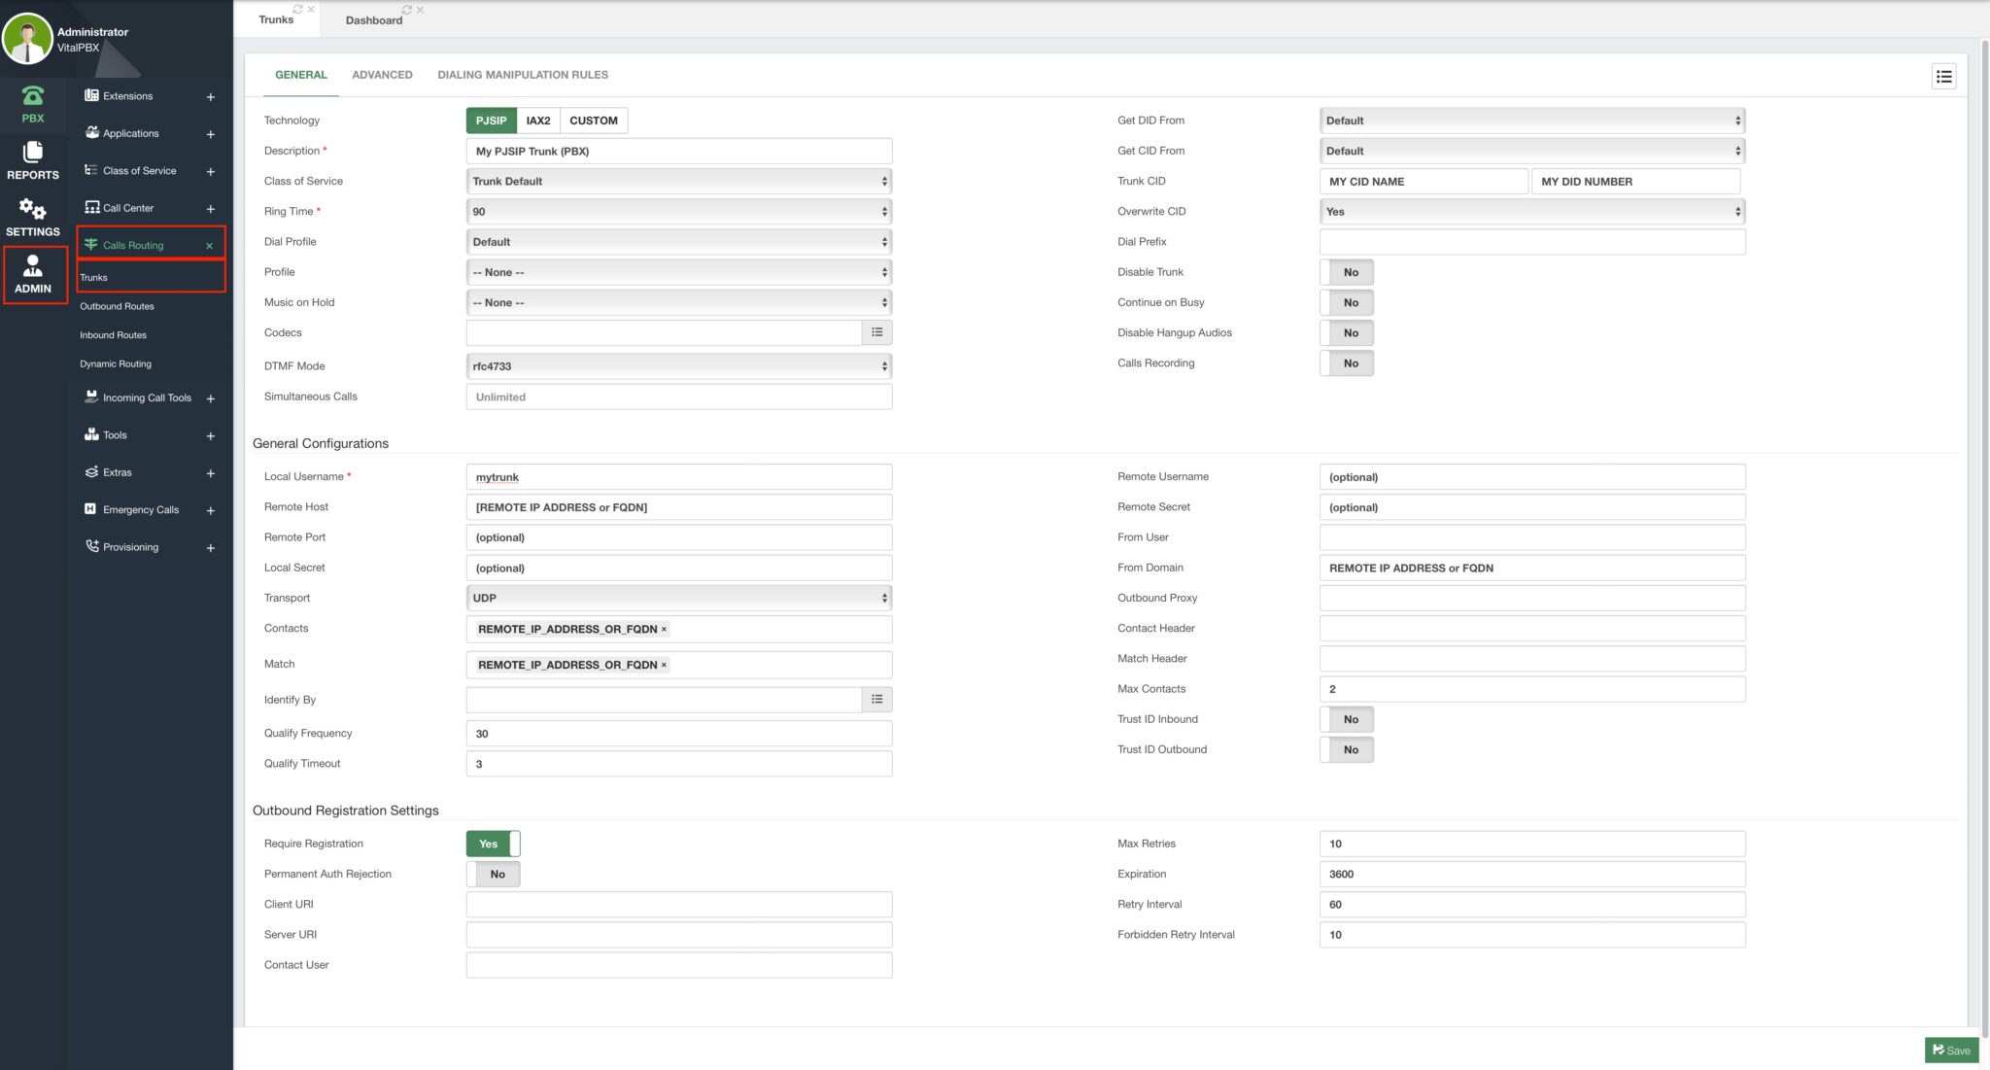Open the PBX section icon
Image resolution: width=1990 pixels, height=1070 pixels.
tap(33, 95)
